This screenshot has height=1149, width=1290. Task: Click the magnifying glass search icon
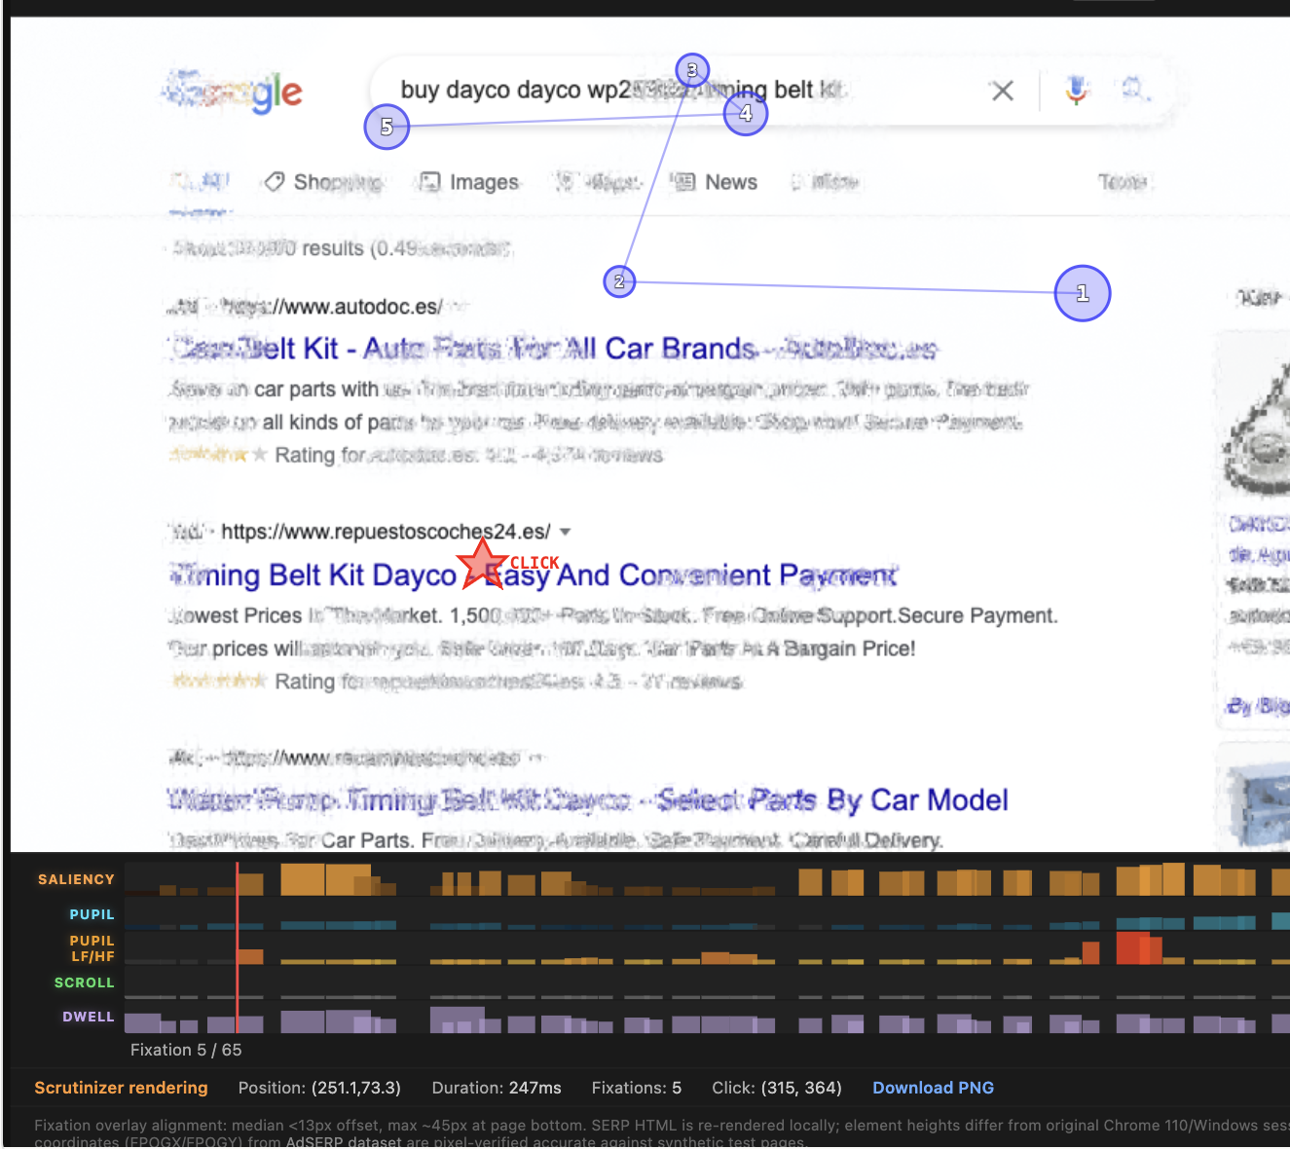tap(1133, 90)
